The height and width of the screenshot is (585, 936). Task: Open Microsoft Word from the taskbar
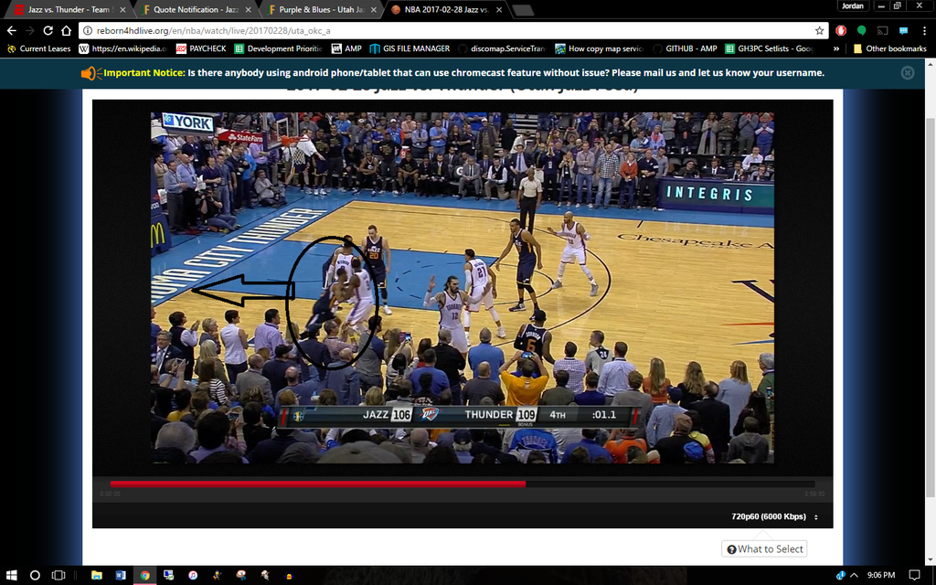tap(121, 576)
